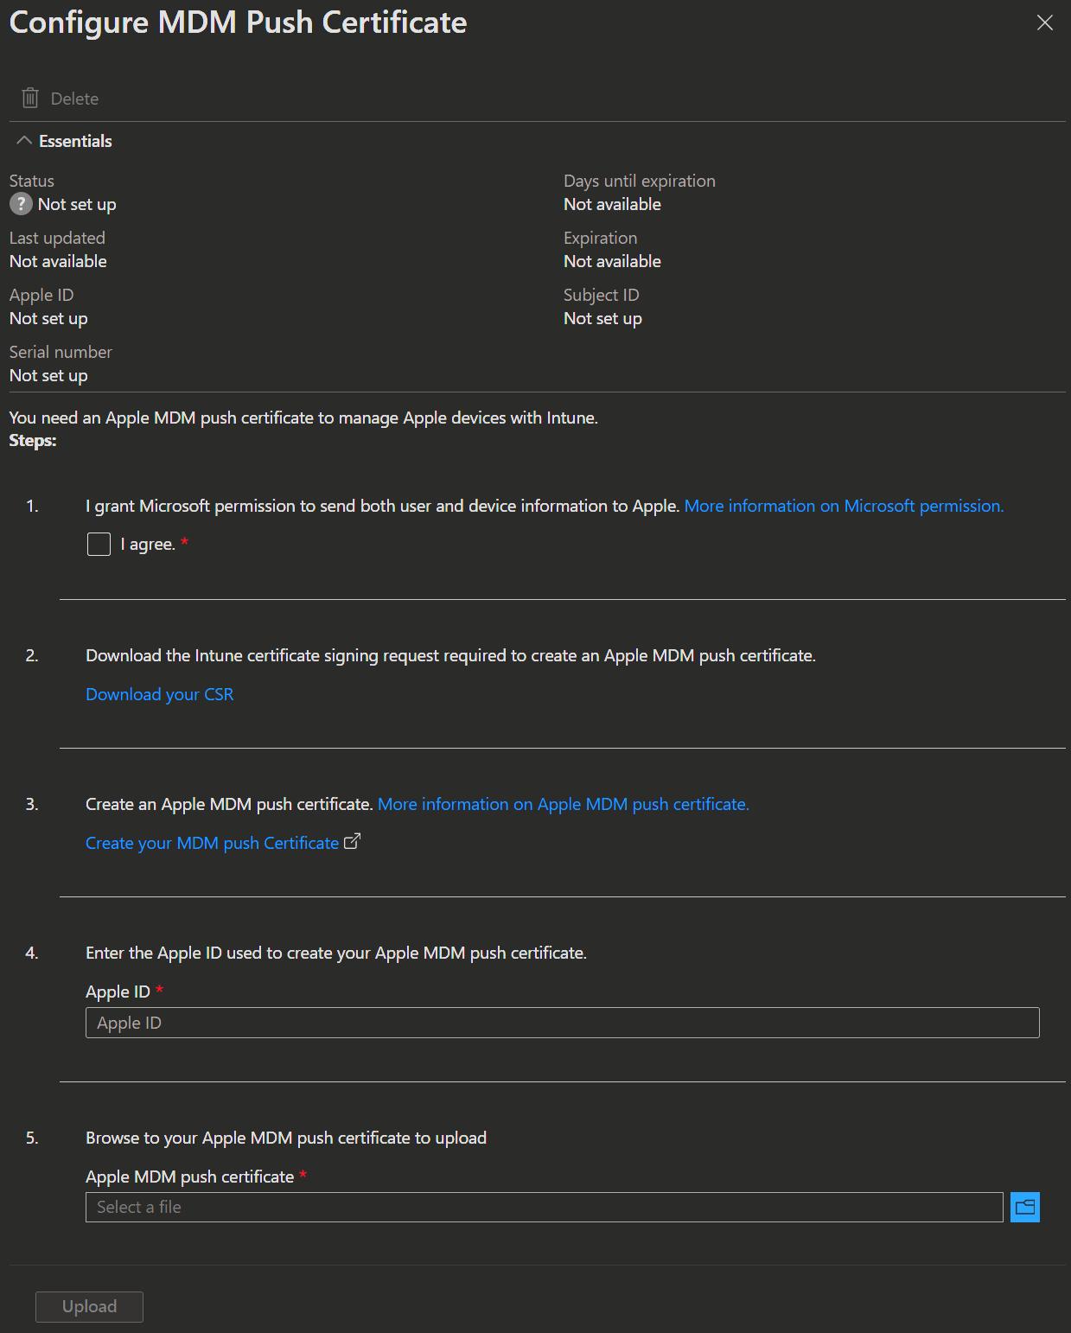1071x1333 pixels.
Task: Open the blue folder browse icon
Action: click(1024, 1207)
